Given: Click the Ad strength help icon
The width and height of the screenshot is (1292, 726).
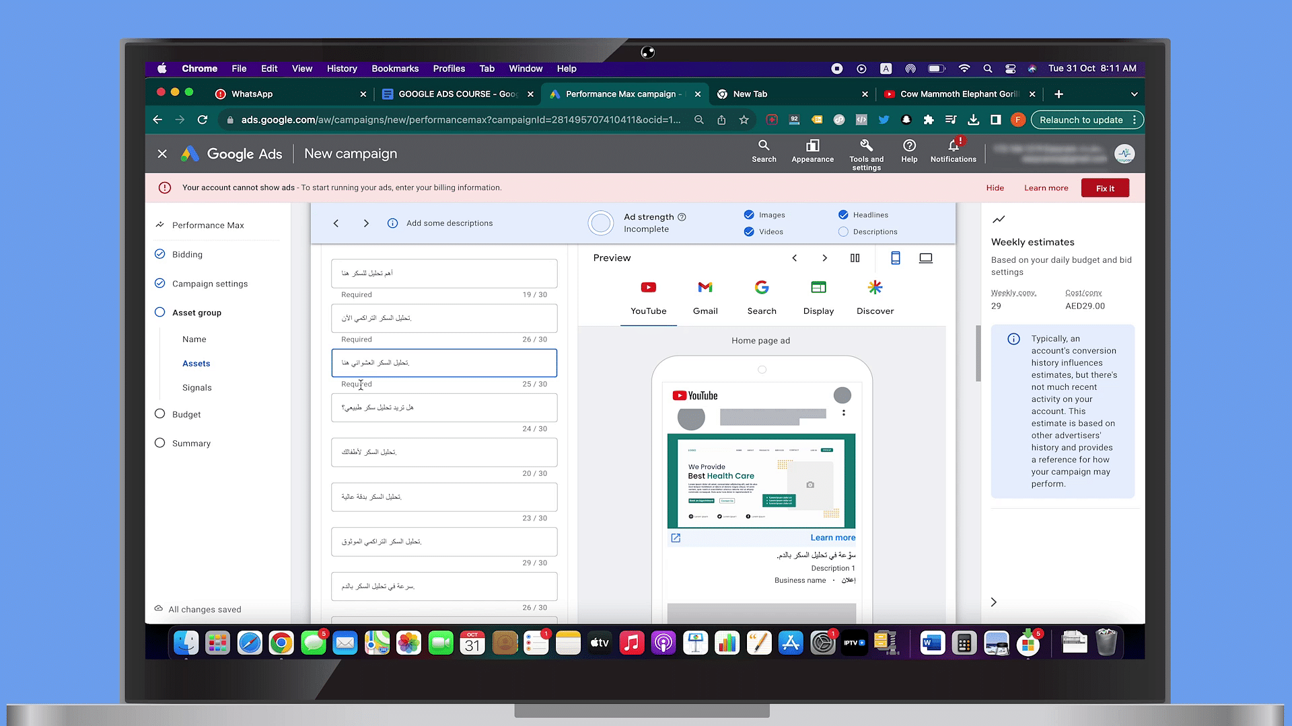Looking at the screenshot, I should (x=682, y=217).
